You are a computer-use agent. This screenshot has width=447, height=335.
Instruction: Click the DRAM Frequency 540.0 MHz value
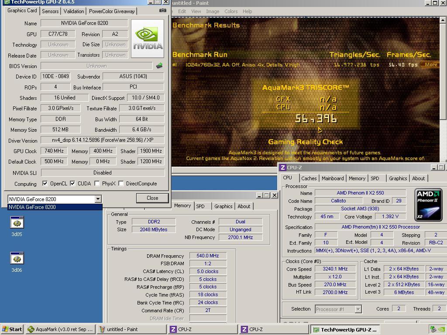(x=207, y=256)
